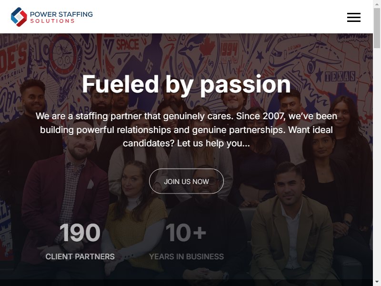Click the vertical scrollbar thumb

pos(377,28)
